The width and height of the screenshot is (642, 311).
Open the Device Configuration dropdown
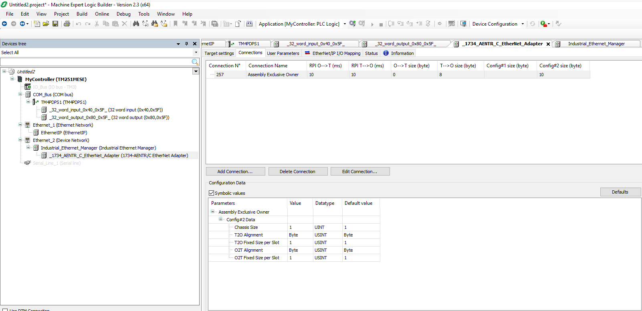pyautogui.click(x=523, y=24)
